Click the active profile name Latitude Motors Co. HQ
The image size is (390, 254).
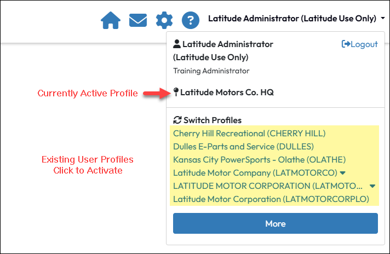click(227, 93)
